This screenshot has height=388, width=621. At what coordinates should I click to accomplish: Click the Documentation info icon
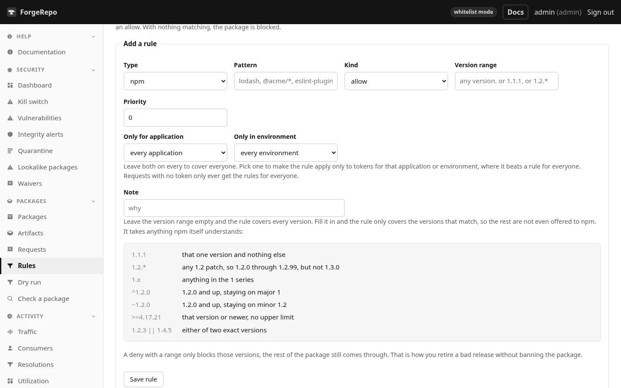click(10, 52)
